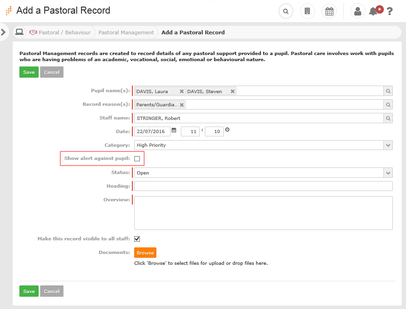This screenshot has width=406, height=309.
Task: Remove DAVIS, Laura from pupil names
Action: (x=182, y=91)
